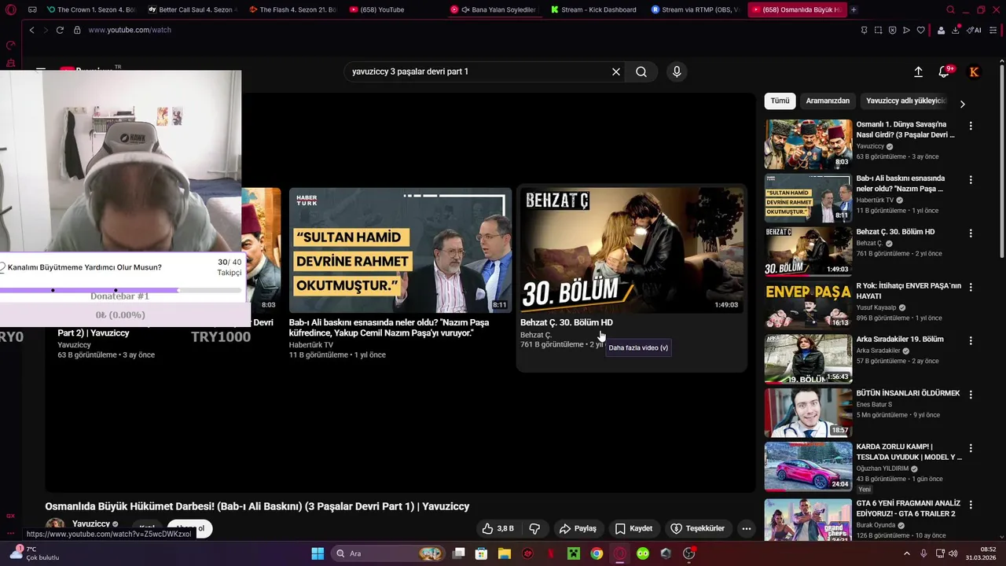The width and height of the screenshot is (1006, 566).
Task: Open Yavuziccy channel name under video
Action: coord(91,524)
